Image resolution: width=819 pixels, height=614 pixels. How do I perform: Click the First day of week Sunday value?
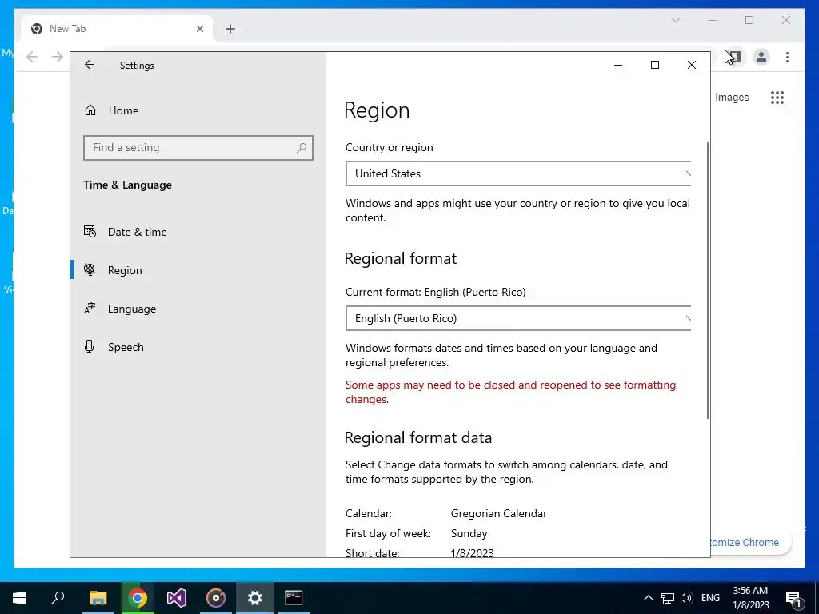click(x=469, y=533)
